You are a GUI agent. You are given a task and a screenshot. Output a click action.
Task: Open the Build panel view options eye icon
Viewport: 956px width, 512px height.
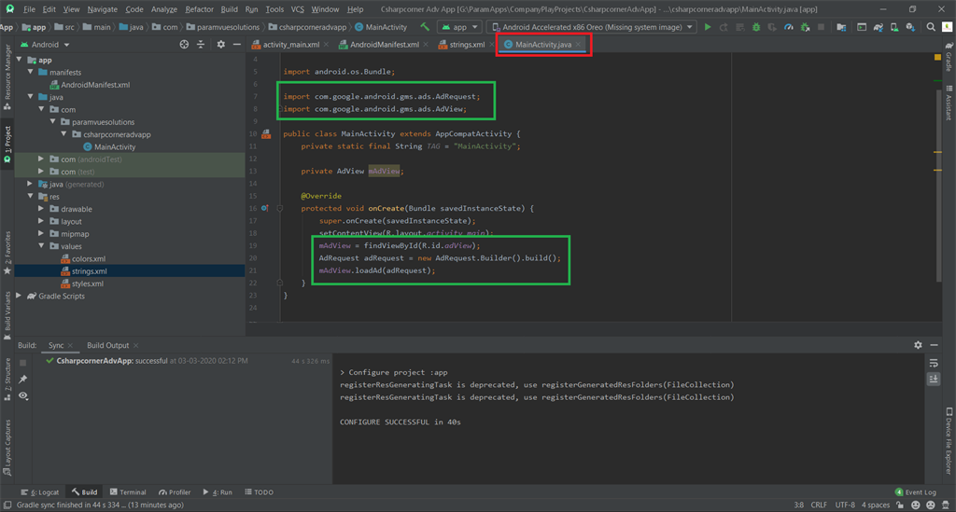click(23, 395)
